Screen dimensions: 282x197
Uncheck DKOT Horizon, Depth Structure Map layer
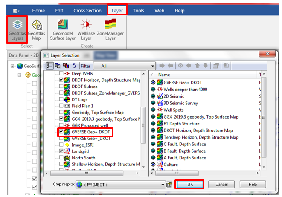pyautogui.click(x=61, y=80)
